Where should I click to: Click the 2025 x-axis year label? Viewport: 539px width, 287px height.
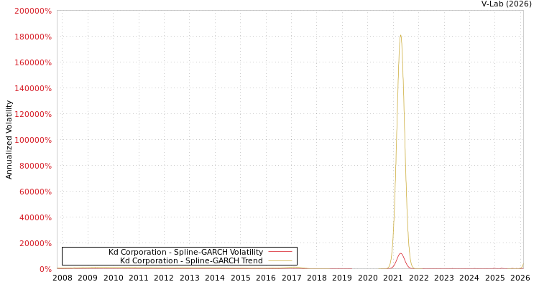(495, 278)
